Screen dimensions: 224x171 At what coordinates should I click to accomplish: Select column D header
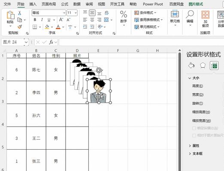coord(77,50)
